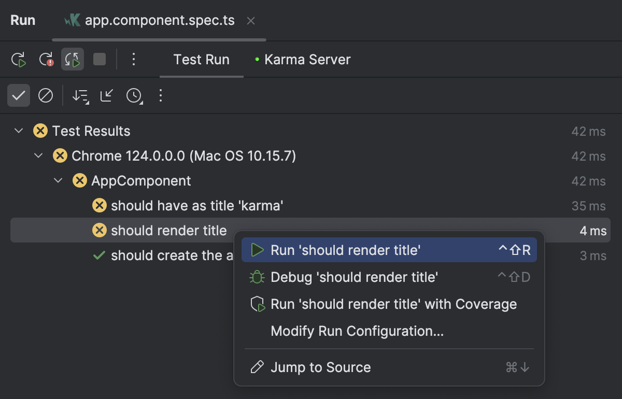Collapse the Test Results node

[19, 131]
